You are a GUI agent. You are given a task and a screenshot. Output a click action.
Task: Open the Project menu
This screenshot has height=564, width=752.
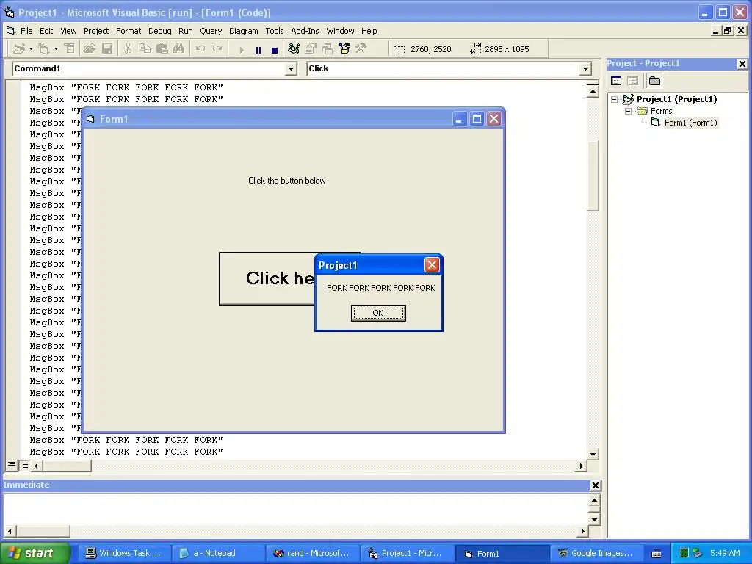96,31
